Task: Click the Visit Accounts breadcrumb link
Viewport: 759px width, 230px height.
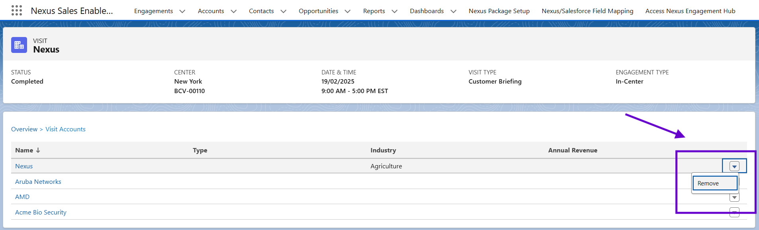Action: 65,129
